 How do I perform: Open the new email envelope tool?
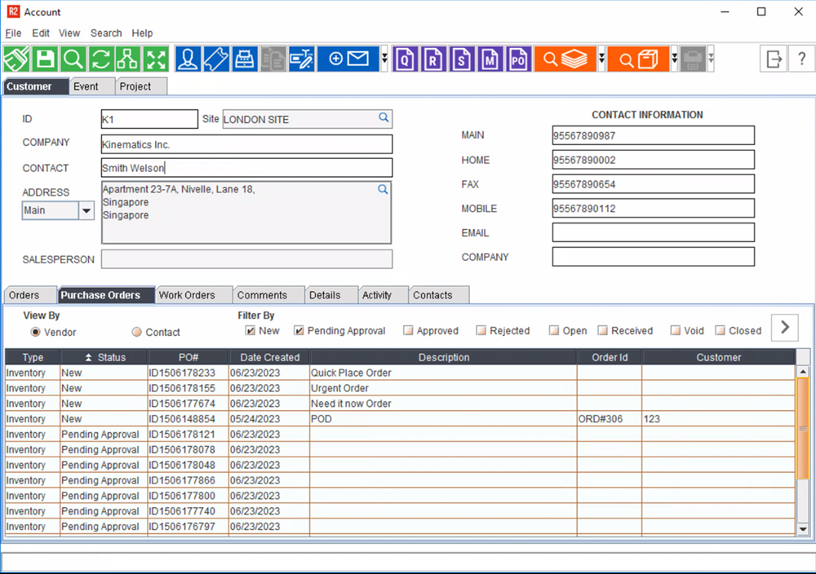(348, 59)
